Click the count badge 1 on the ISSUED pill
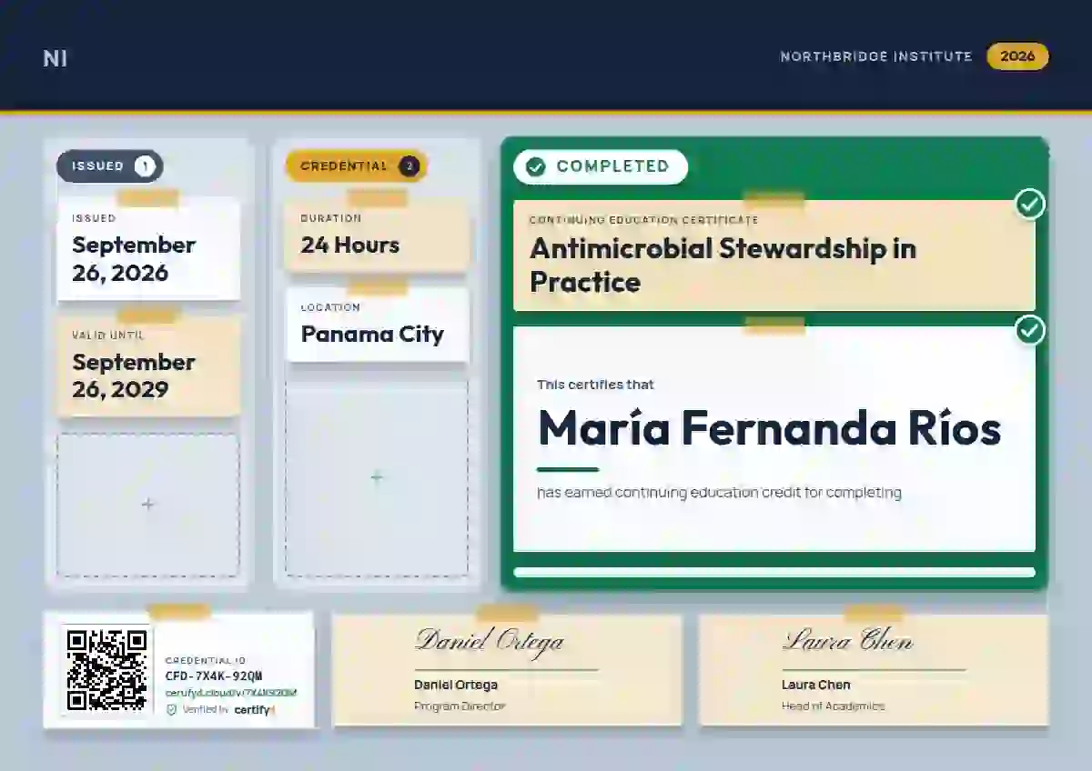 [x=145, y=166]
